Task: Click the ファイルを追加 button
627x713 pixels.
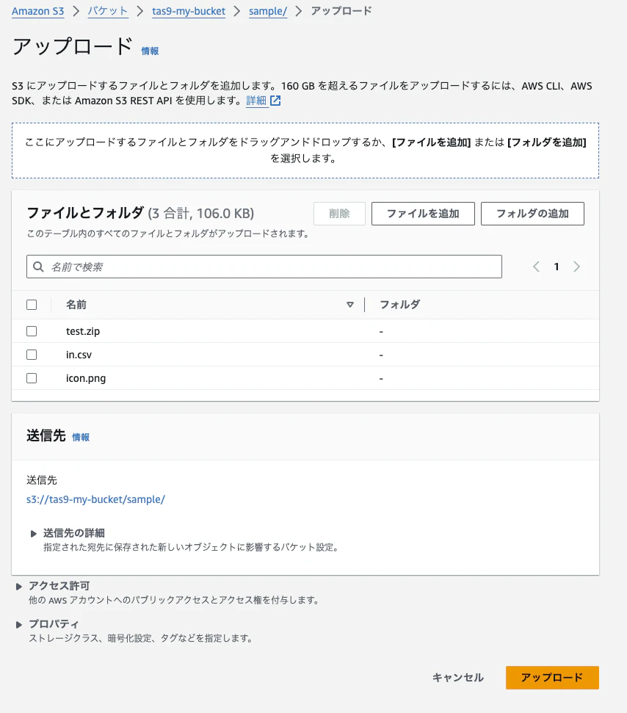Action: pos(423,213)
